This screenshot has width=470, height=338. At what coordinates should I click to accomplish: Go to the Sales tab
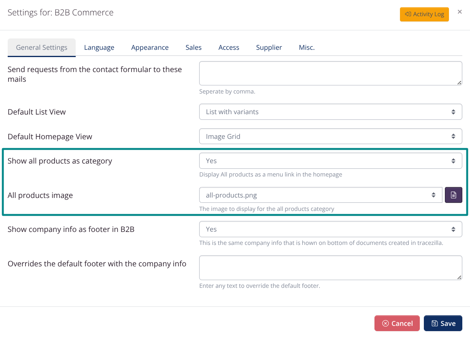coord(194,47)
